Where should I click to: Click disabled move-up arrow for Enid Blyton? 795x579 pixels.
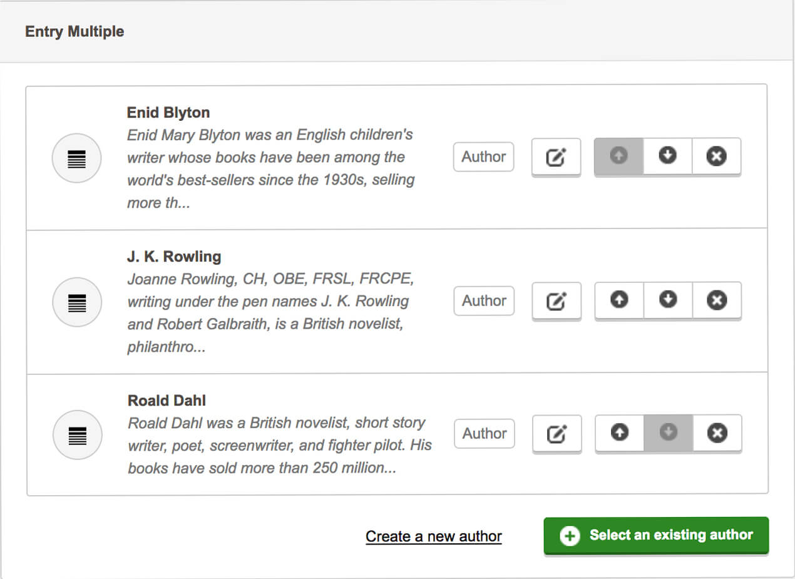tap(618, 156)
